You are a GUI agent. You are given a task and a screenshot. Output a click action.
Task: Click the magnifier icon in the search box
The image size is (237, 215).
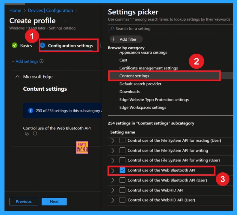pyautogui.click(x=112, y=28)
